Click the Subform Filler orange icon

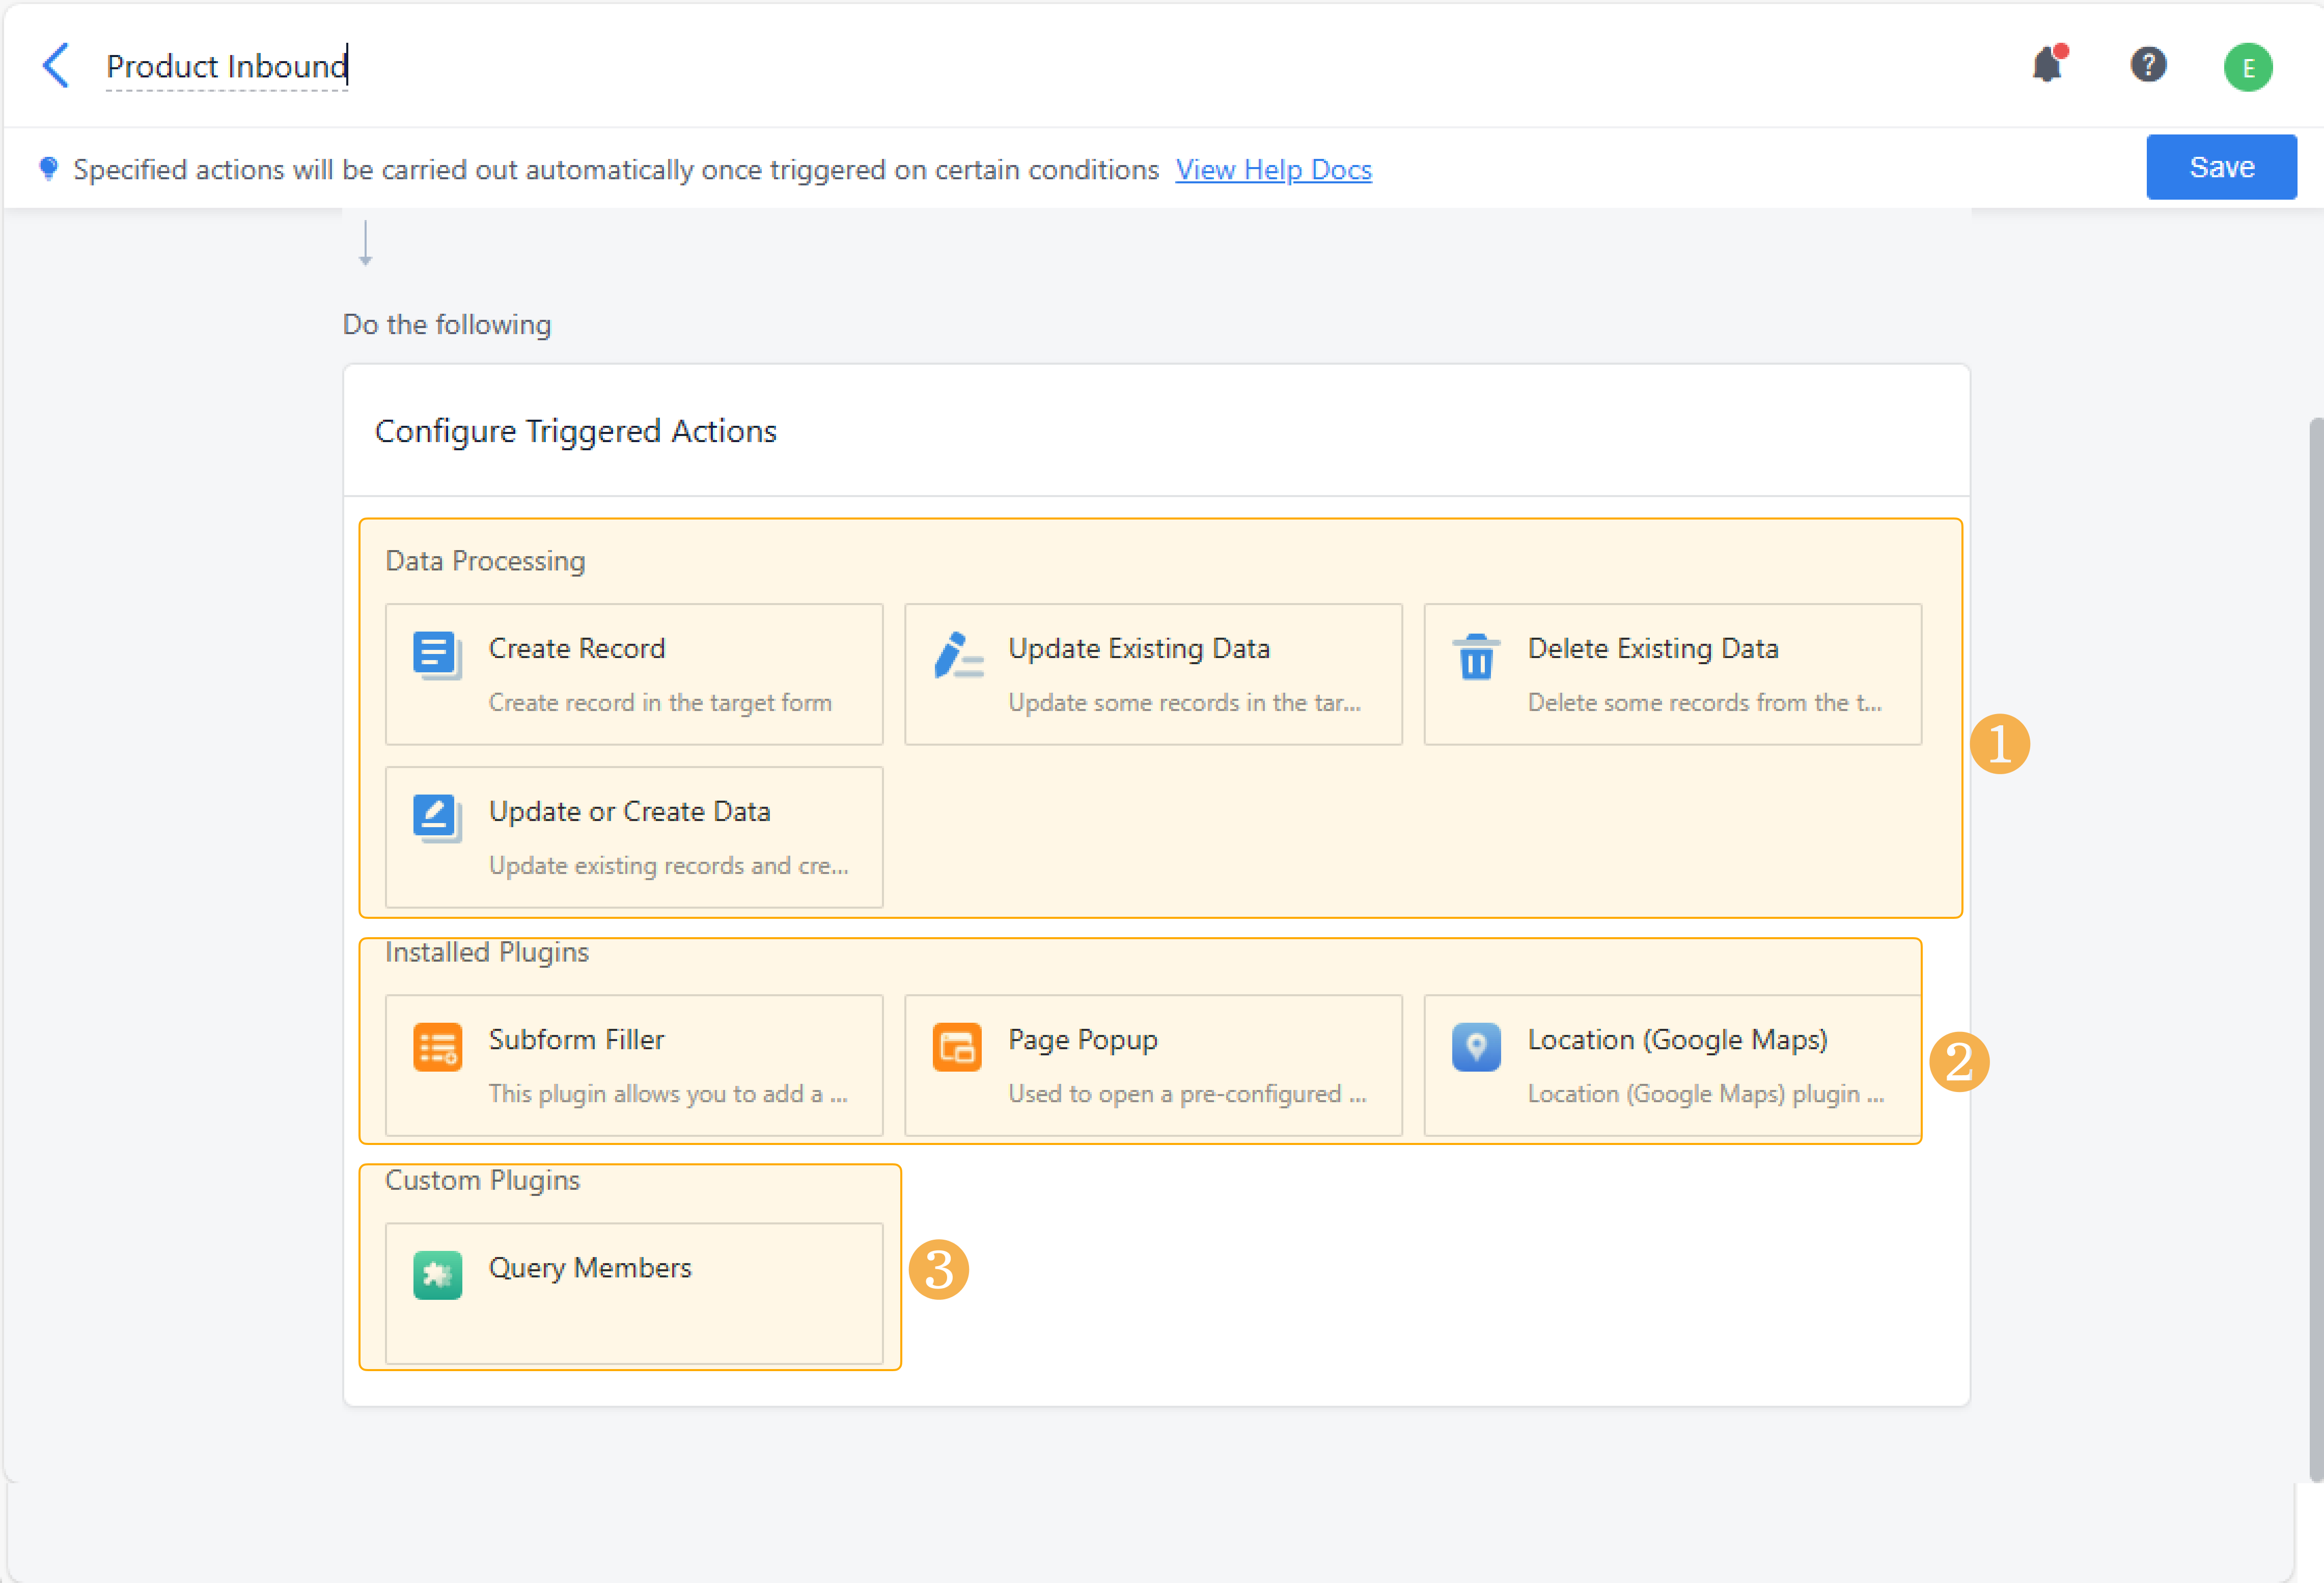tap(437, 1047)
